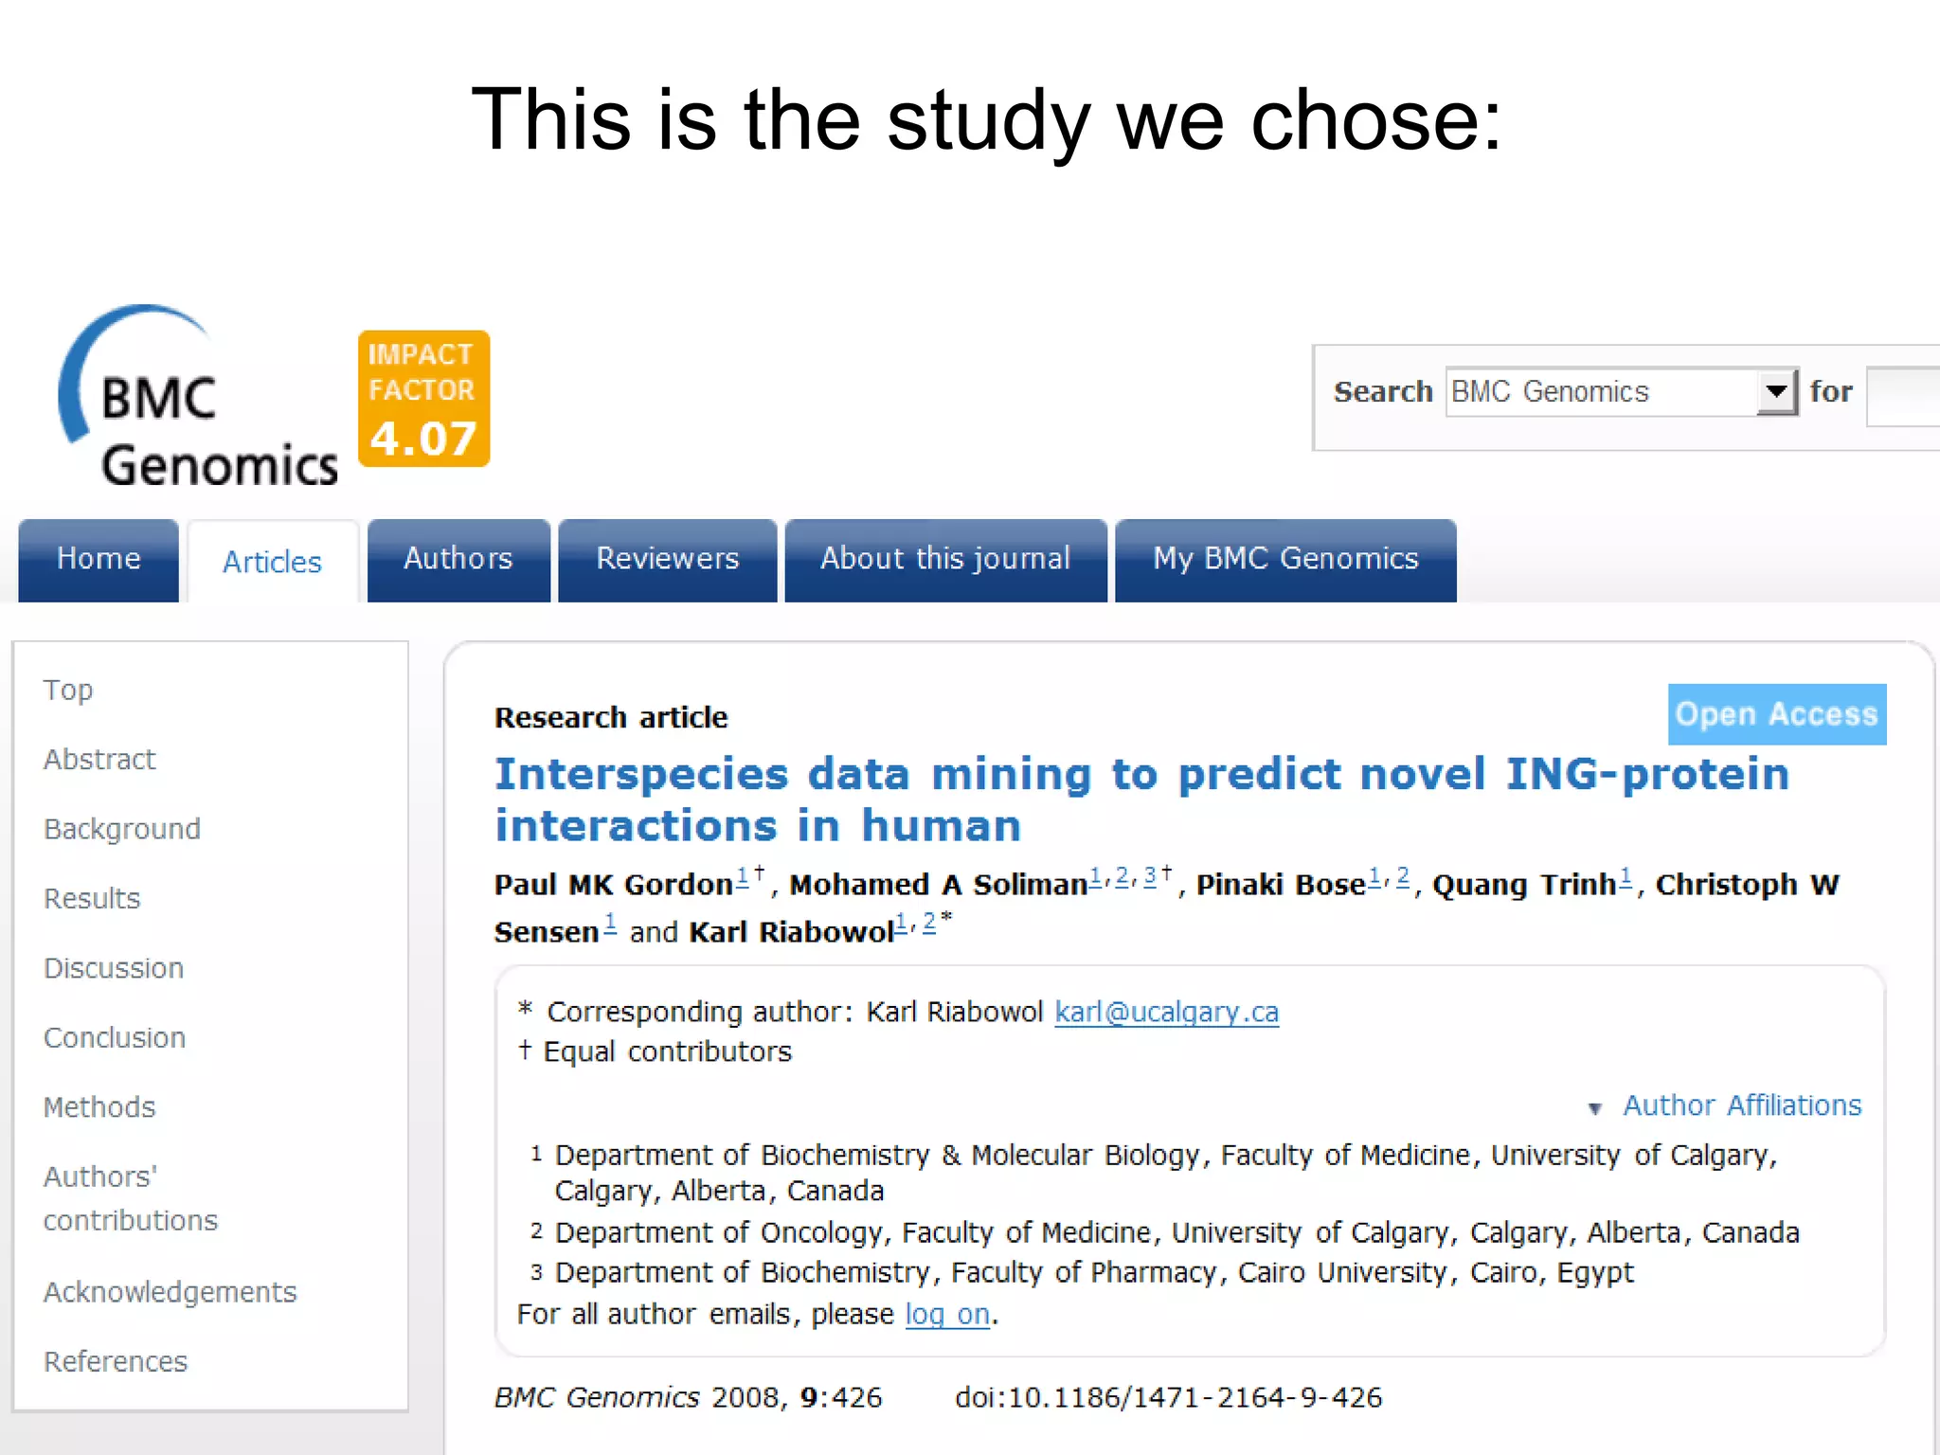Click affiliation superscript 3 after Mohamed A Soliman
Image resolution: width=1940 pixels, height=1455 pixels.
[x=1150, y=876]
